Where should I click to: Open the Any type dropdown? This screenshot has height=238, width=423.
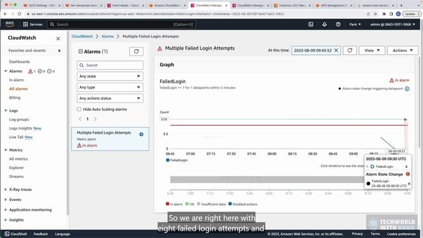pyautogui.click(x=110, y=87)
